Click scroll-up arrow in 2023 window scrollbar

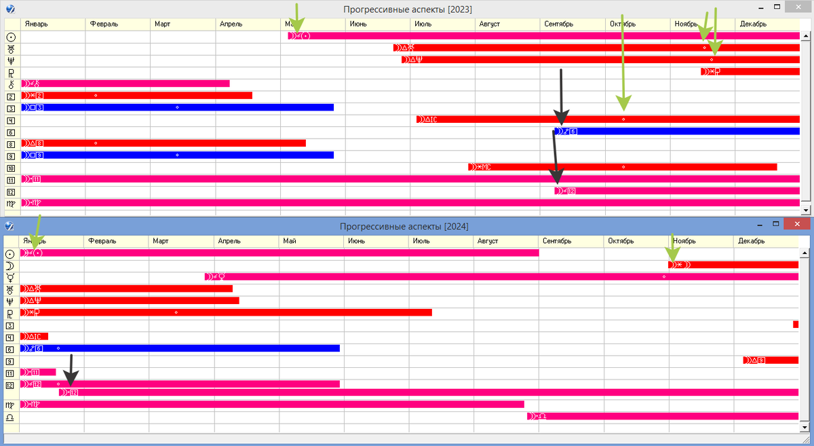[x=806, y=37]
